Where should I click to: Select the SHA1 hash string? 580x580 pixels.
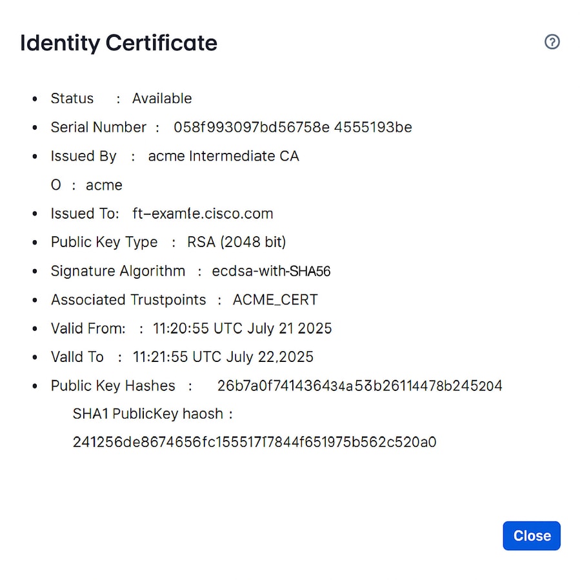coord(254,443)
